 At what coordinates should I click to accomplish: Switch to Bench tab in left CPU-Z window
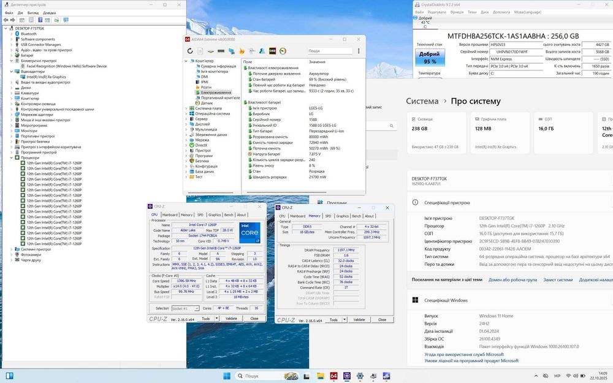click(229, 215)
